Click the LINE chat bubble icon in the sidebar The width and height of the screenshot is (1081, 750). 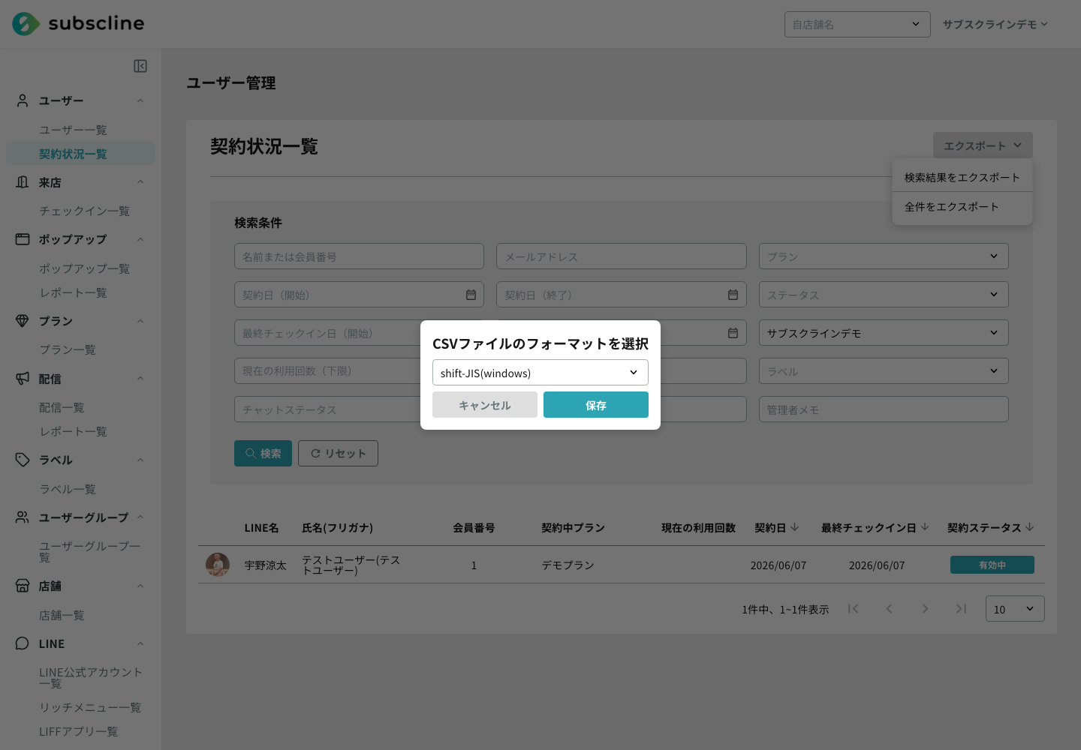pyautogui.click(x=23, y=643)
